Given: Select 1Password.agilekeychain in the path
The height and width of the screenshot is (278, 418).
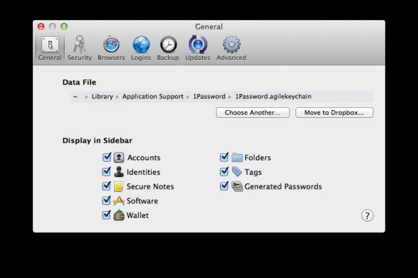Looking at the screenshot, I should coord(273,97).
